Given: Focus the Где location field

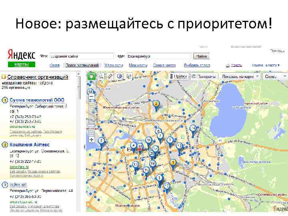Looking at the screenshot, I should (159, 56).
